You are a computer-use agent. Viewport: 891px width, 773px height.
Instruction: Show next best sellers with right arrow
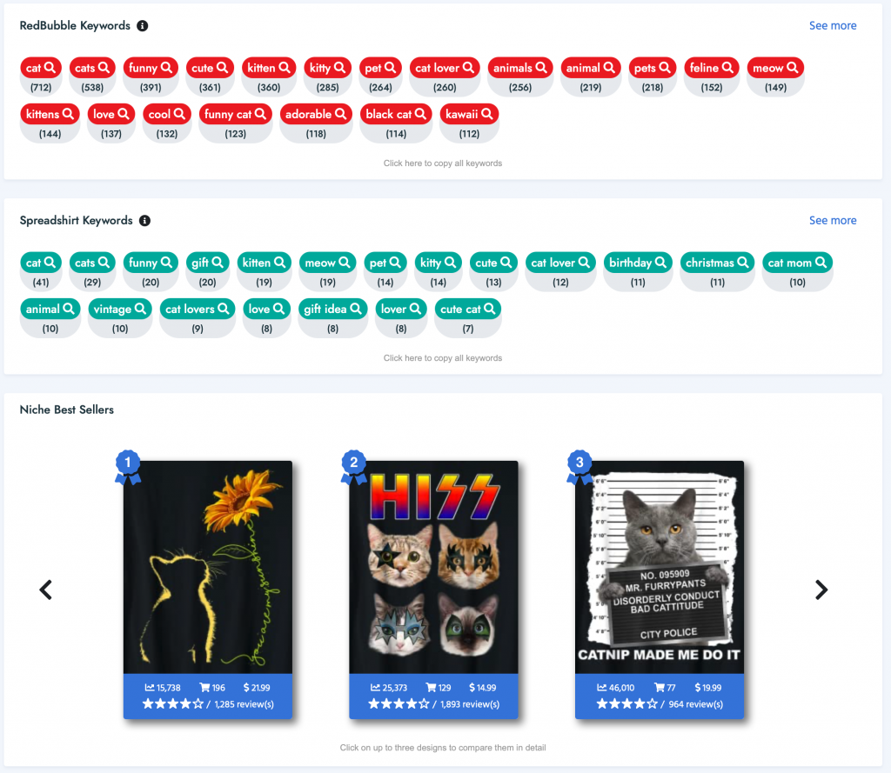[x=821, y=590]
